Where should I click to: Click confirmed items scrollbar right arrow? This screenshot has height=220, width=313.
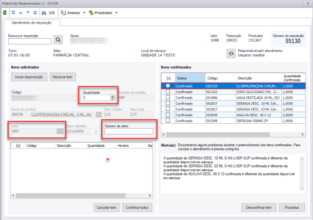(x=303, y=134)
